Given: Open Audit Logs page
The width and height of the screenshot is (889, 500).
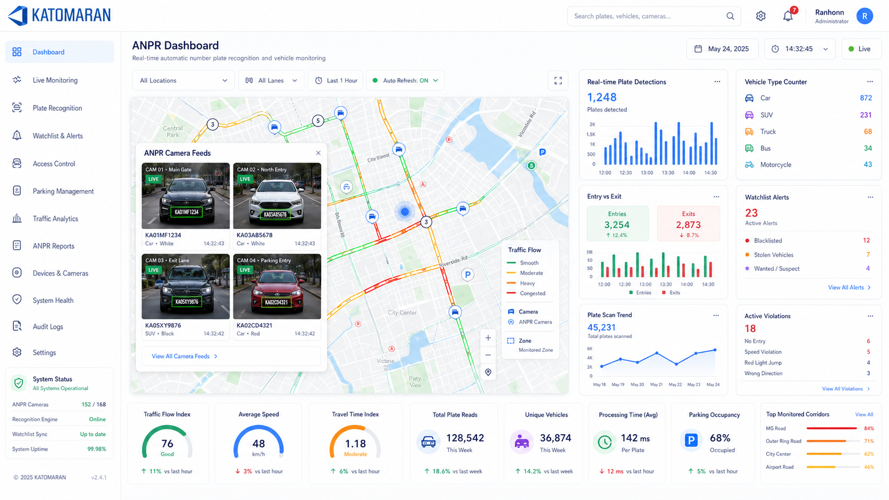Looking at the screenshot, I should [60, 327].
